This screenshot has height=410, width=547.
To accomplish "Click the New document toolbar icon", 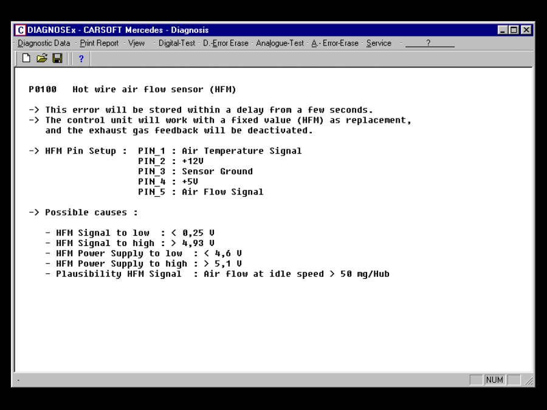I will [26, 58].
